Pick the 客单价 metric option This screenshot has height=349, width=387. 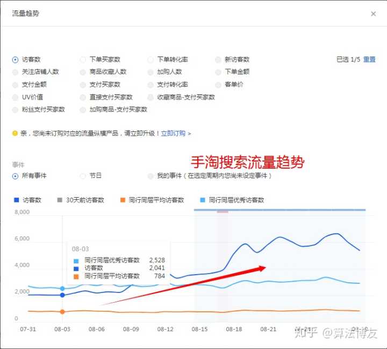[218, 85]
